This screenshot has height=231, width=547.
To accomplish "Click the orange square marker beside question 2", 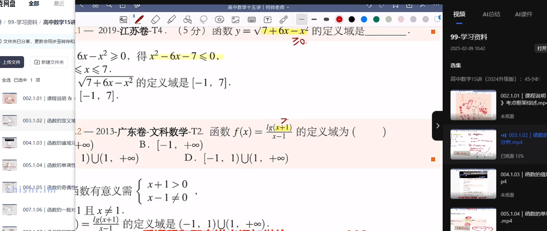I will [x=433, y=159].
